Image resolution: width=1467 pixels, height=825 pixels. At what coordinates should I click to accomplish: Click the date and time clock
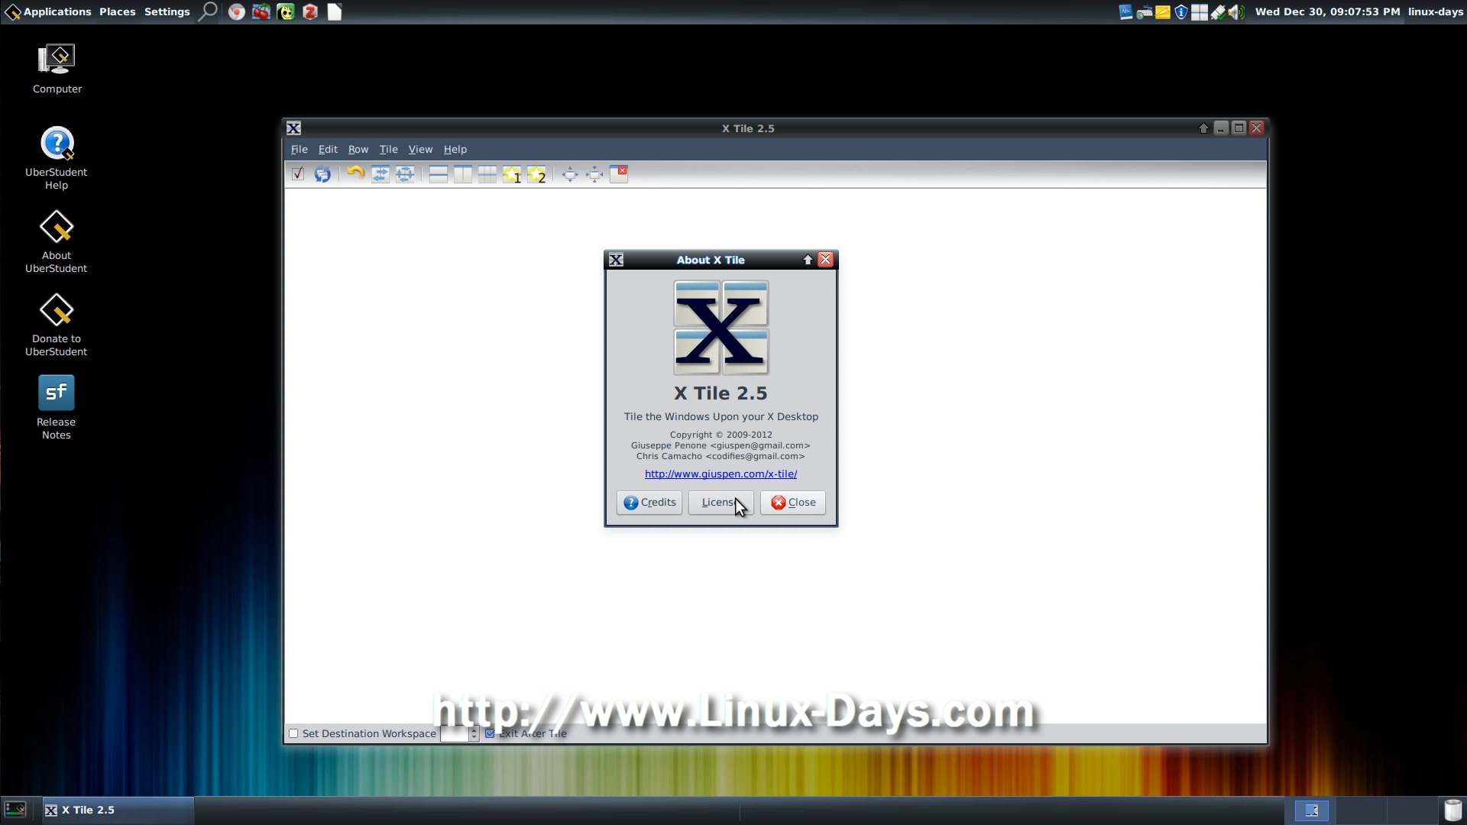[1327, 11]
